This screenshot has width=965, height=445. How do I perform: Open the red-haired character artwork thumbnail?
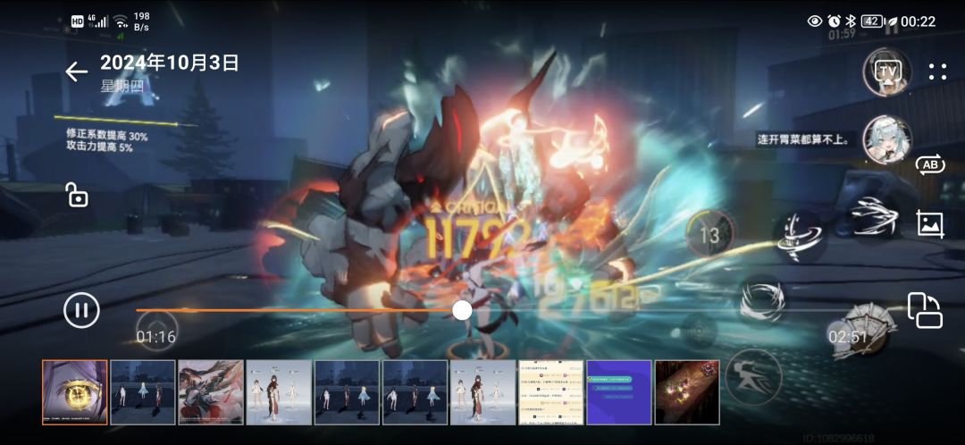(211, 392)
